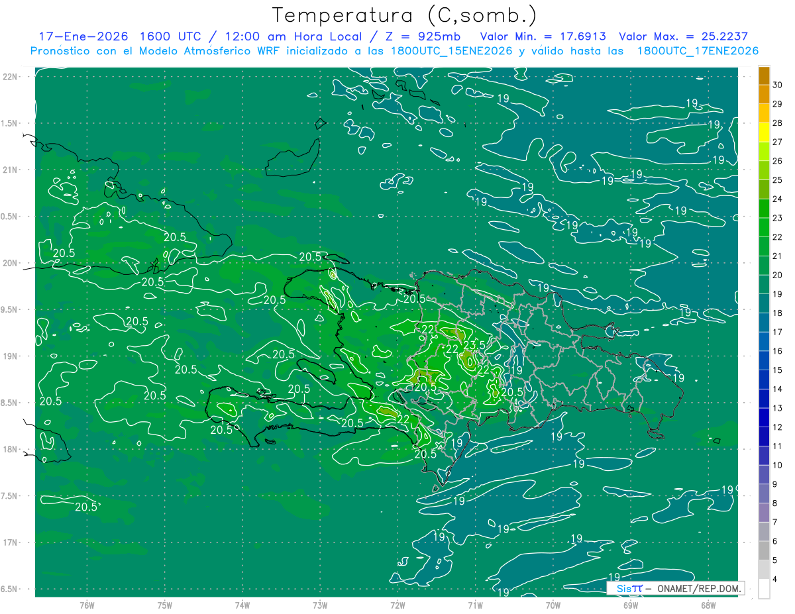
Task: Click valid-until time "1800UTC_17ENE2026"
Action: [697, 51]
